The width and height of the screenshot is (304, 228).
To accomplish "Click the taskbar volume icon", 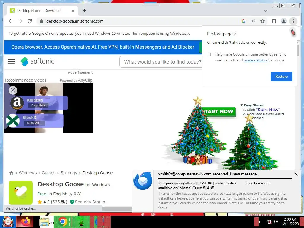I will 275,221.
